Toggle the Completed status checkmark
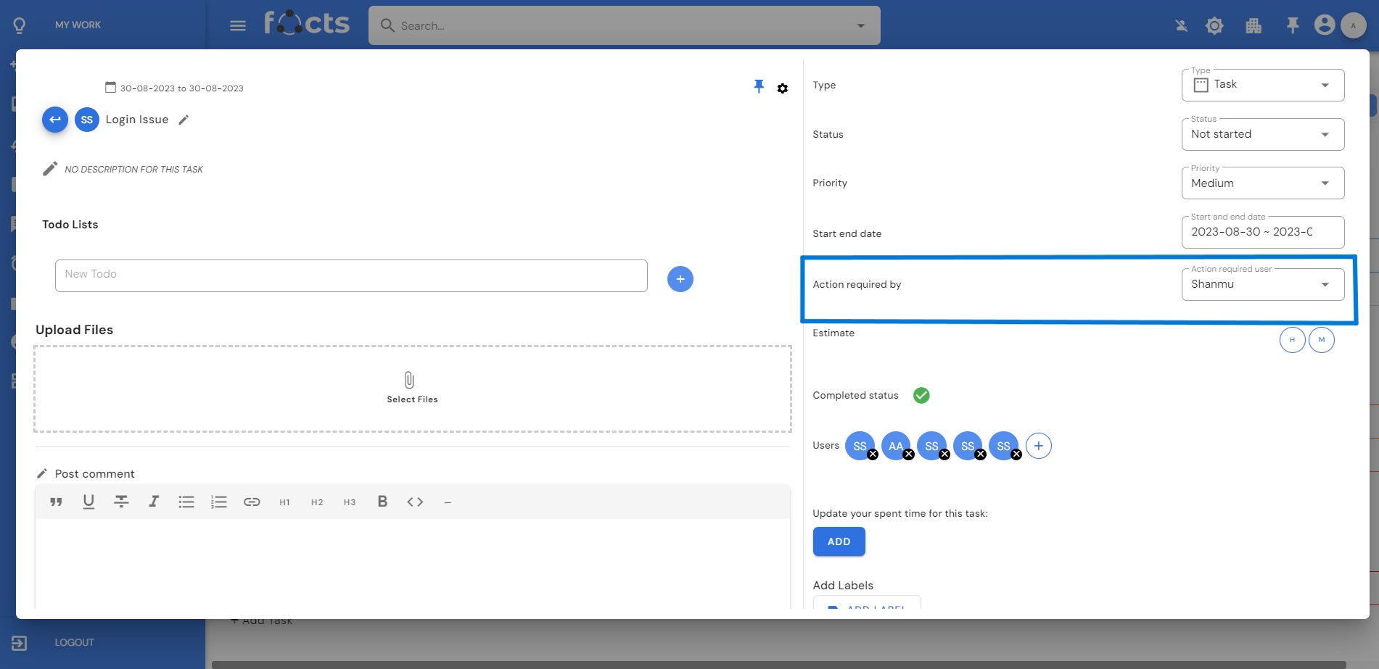Viewport: 1379px width, 669px height. click(921, 395)
